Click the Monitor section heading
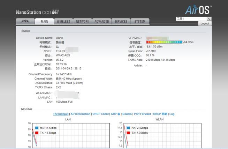 pyautogui.click(x=26, y=109)
